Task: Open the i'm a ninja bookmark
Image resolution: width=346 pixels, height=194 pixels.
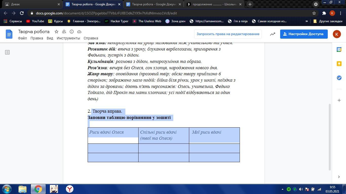Action: click(x=238, y=21)
